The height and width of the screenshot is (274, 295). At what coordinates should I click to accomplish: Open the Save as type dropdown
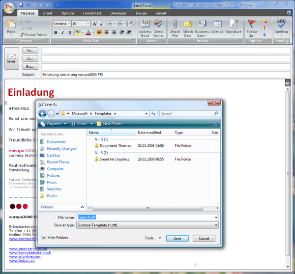click(216, 225)
